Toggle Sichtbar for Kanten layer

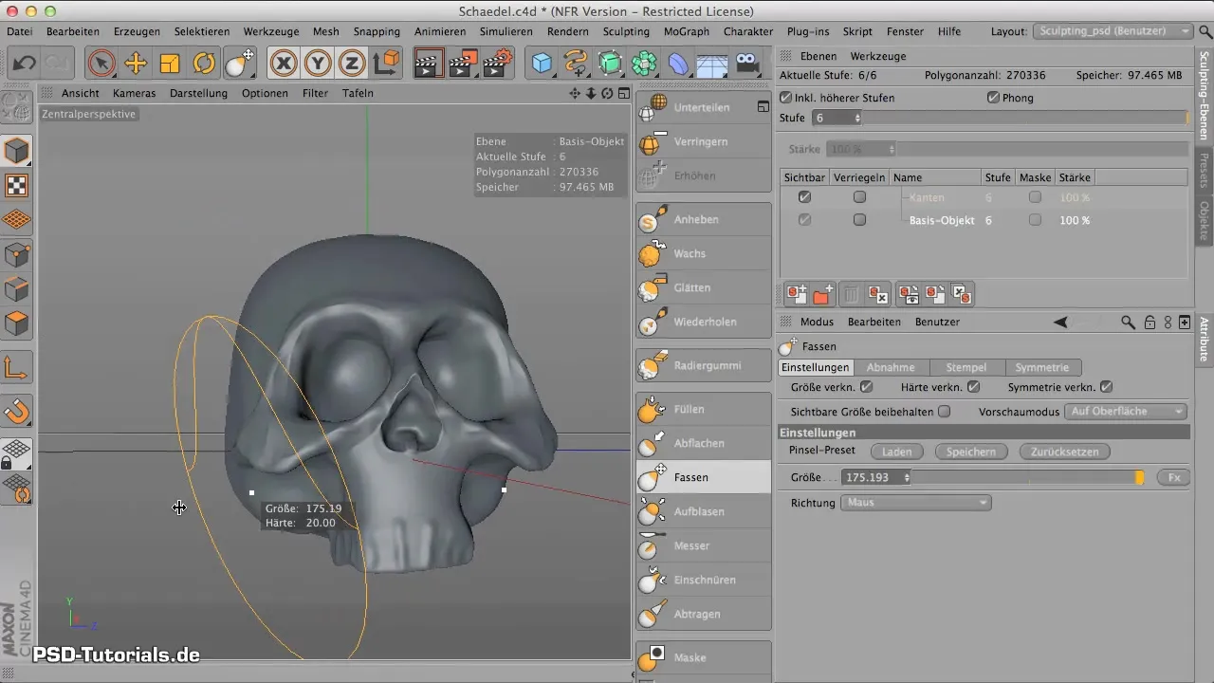pos(804,197)
